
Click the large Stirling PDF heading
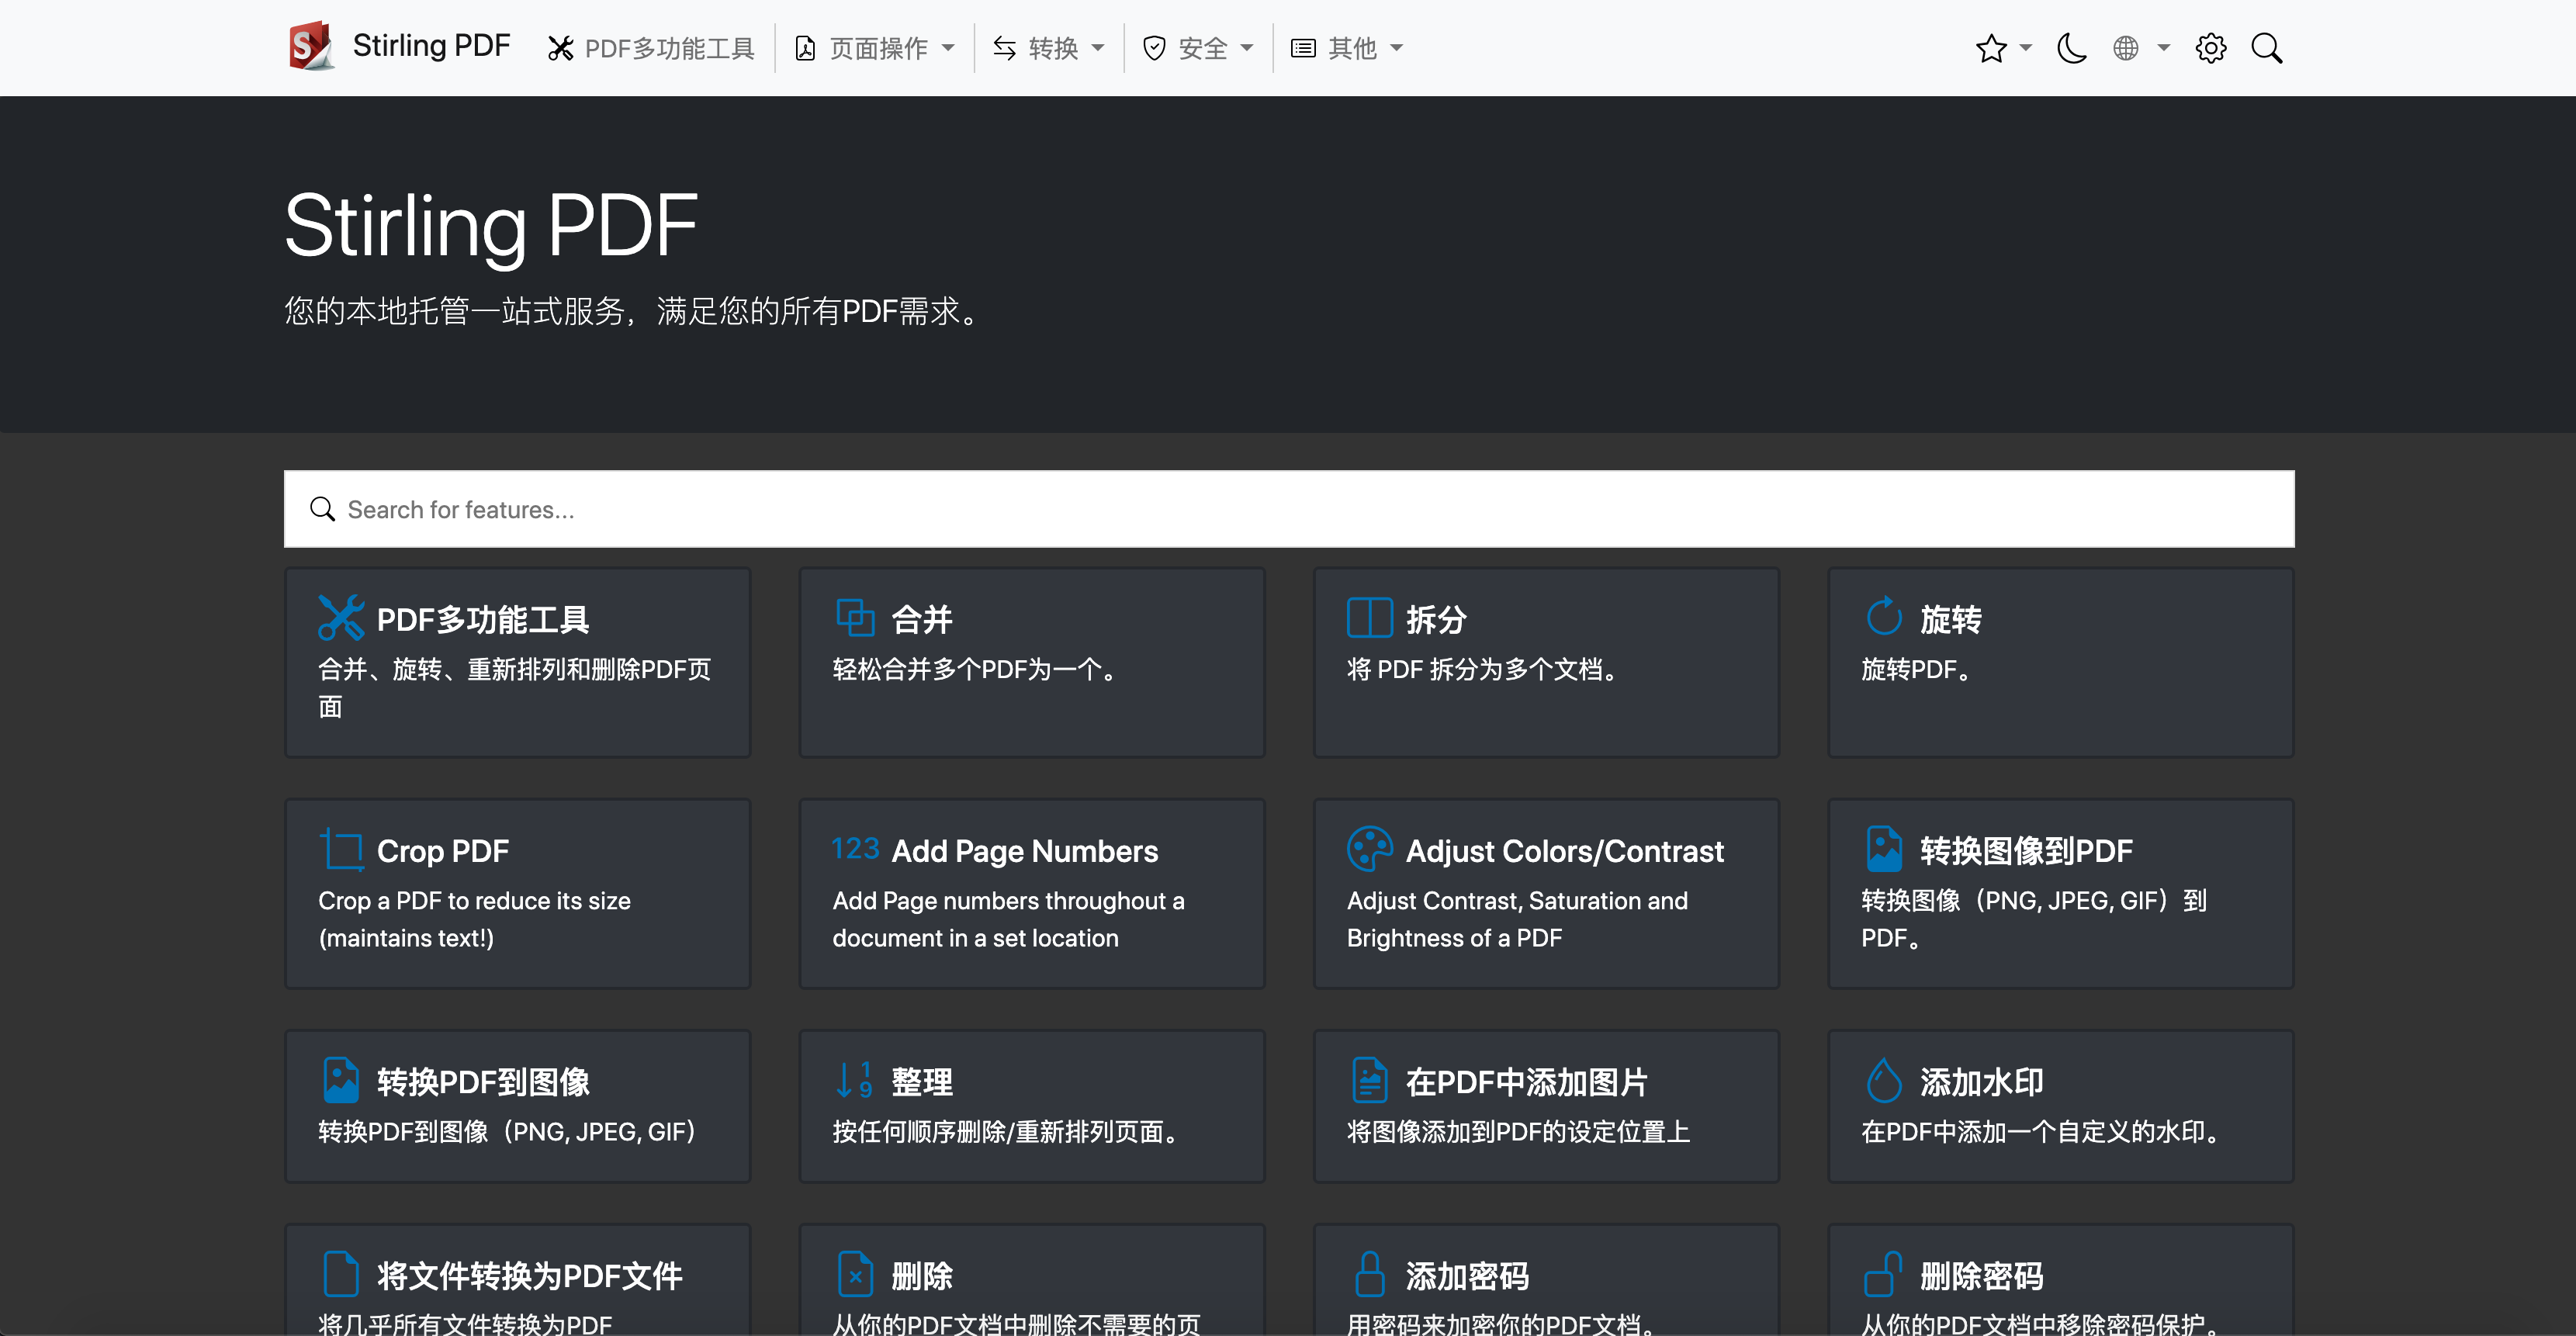pos(491,227)
